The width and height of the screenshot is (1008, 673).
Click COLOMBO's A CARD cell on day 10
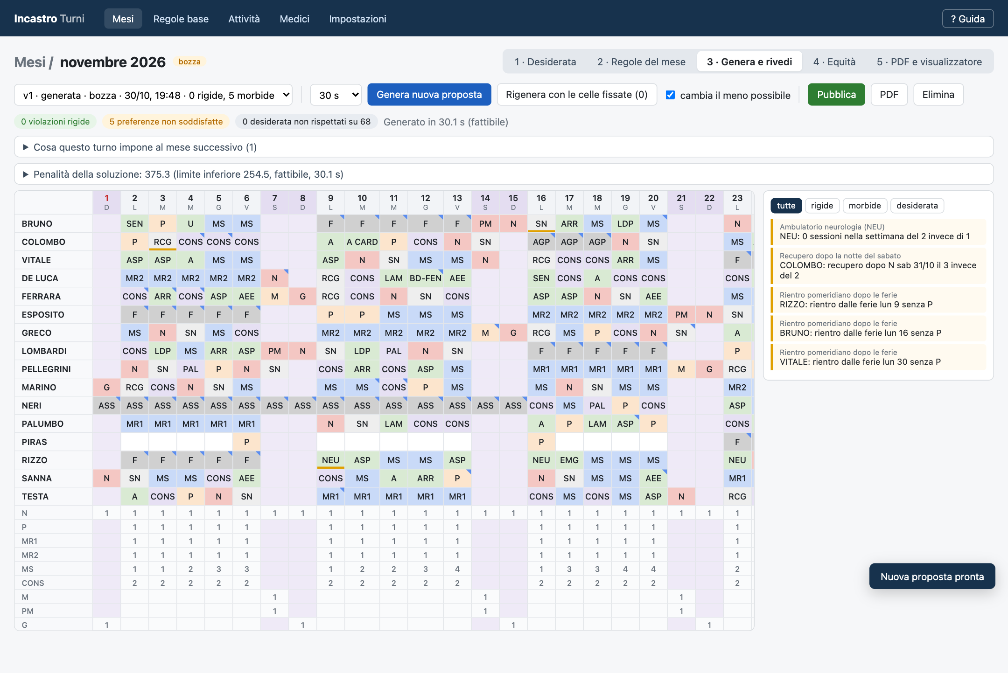(x=362, y=242)
